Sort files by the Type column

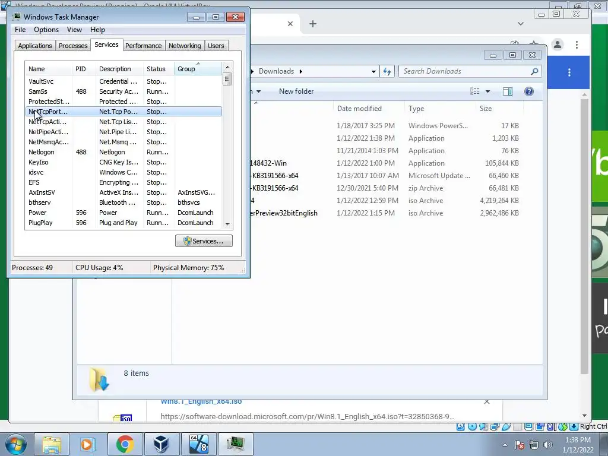coord(440,109)
